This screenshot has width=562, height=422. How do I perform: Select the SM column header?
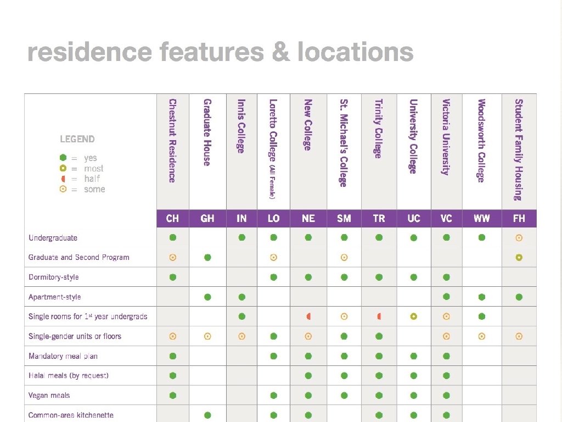344,219
